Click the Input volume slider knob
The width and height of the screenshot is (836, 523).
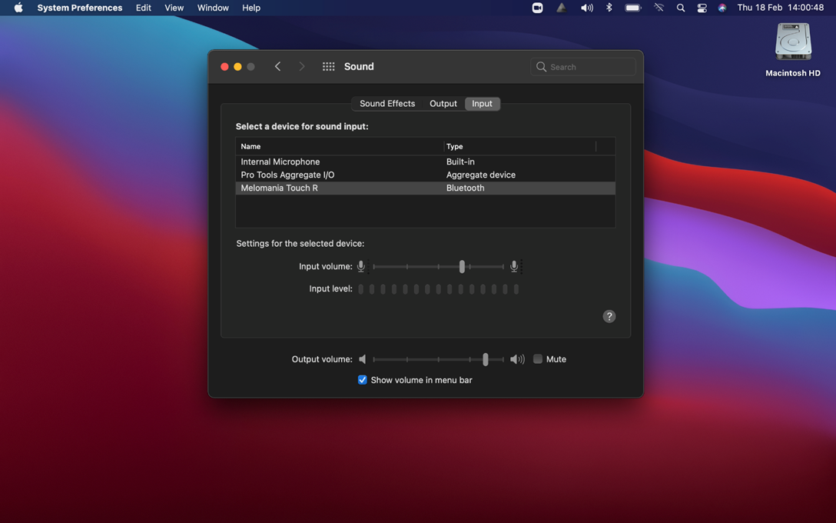462,266
